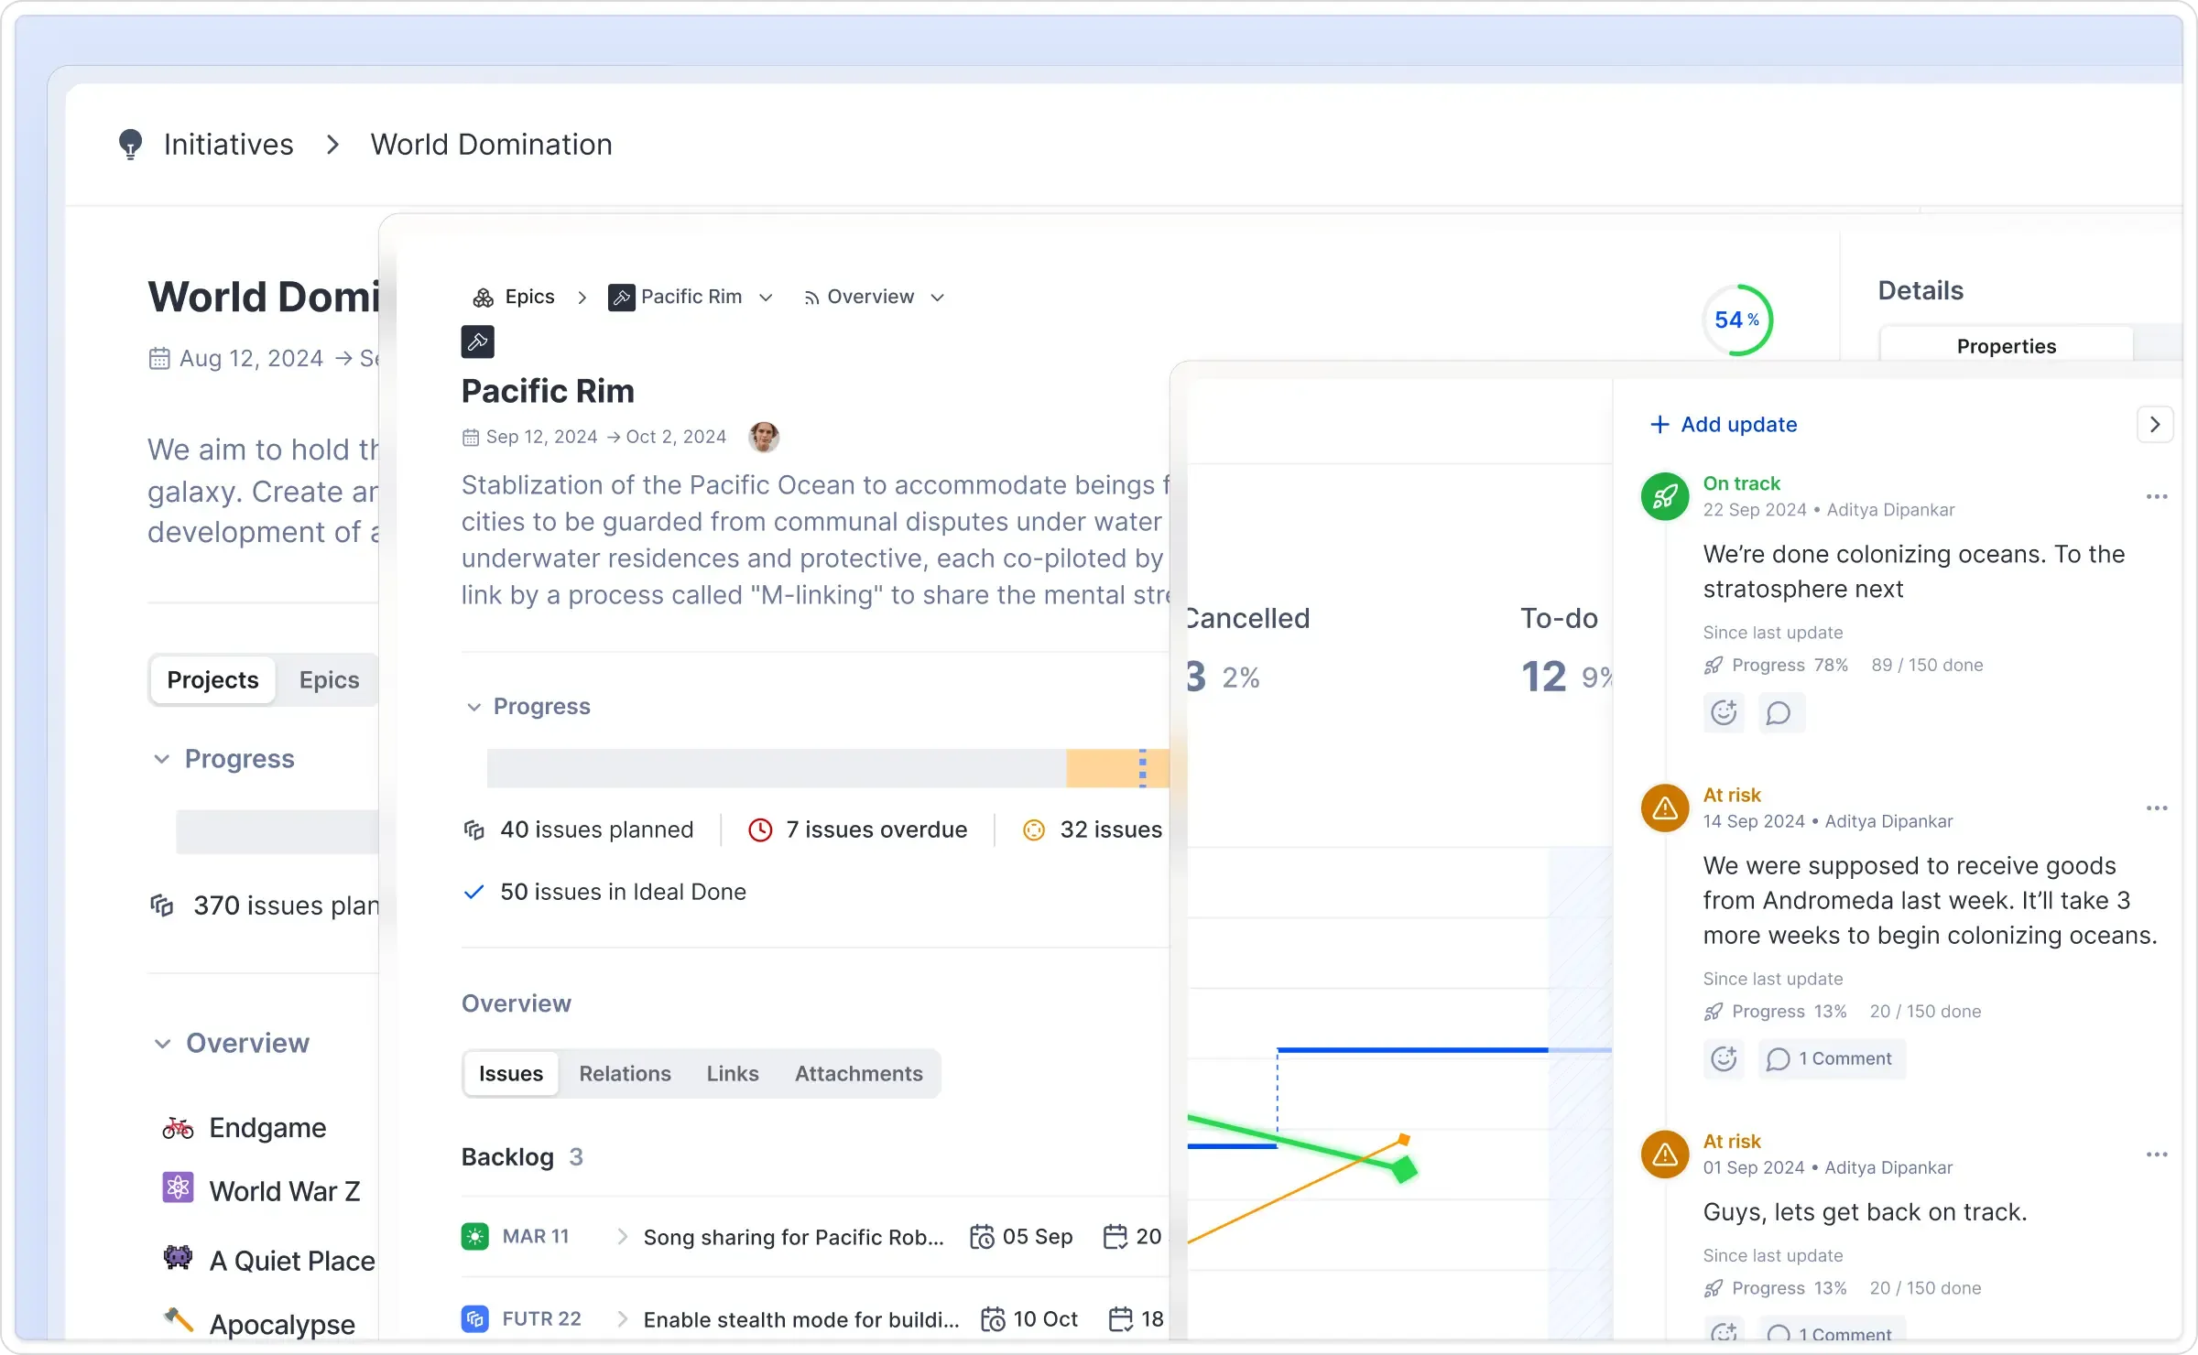Image resolution: width=2198 pixels, height=1355 pixels.
Task: Collapse the Pacific Rim Progress section
Action: click(x=473, y=707)
